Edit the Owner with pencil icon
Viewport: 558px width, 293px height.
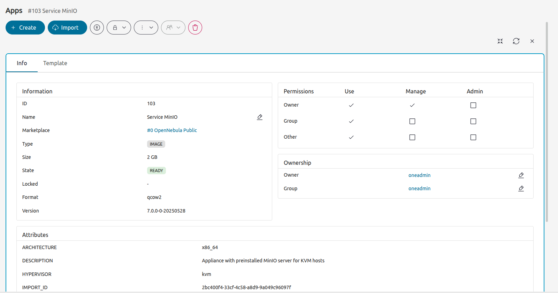[x=521, y=175]
